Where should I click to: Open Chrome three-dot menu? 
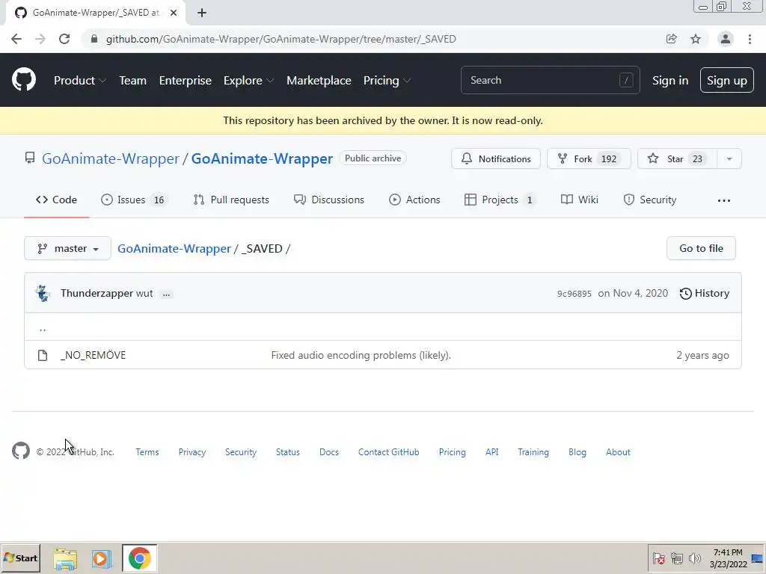(750, 39)
